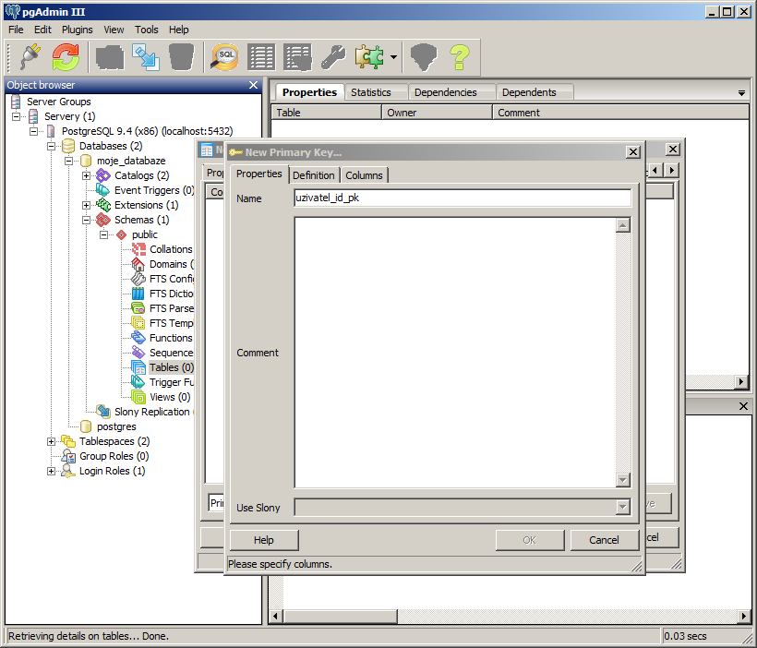Click the object properties toolbar icon

click(x=110, y=57)
